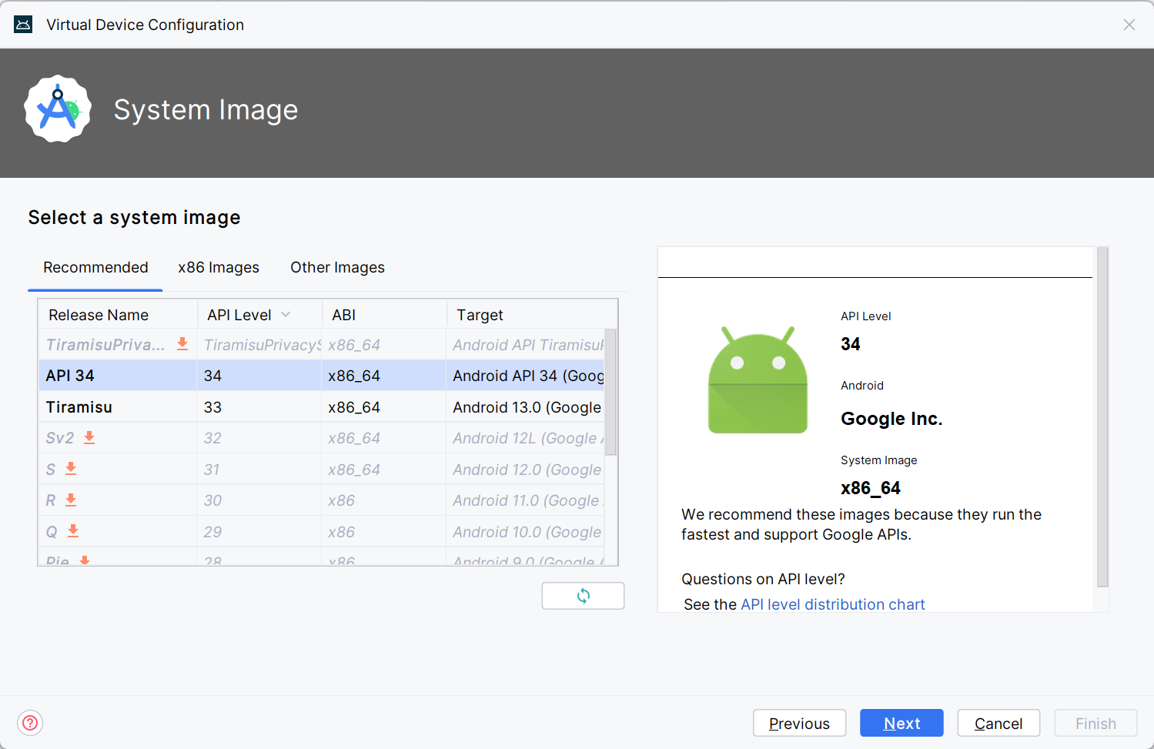
Task: Download the R release image
Action: point(71,500)
